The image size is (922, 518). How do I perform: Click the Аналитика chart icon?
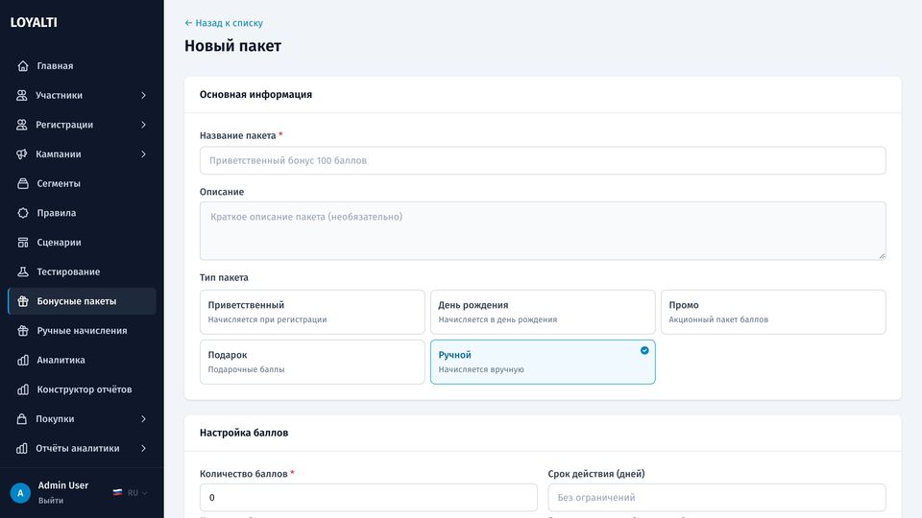[23, 360]
